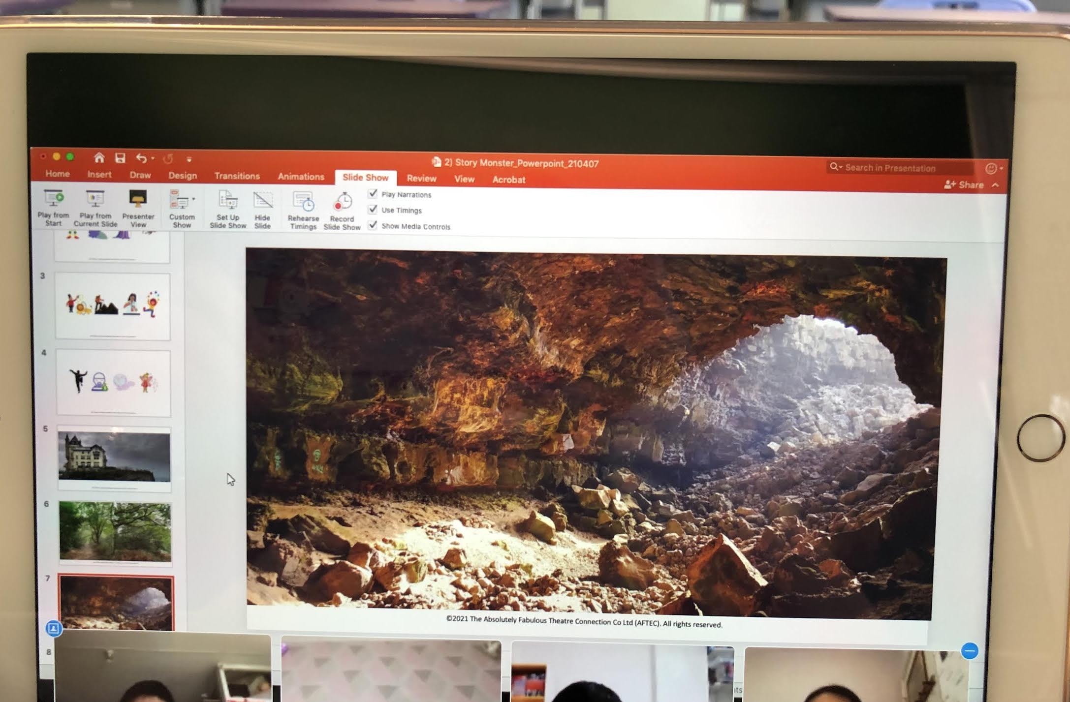Select the Slide Show tab
Viewport: 1070px width, 702px height.
pos(366,177)
